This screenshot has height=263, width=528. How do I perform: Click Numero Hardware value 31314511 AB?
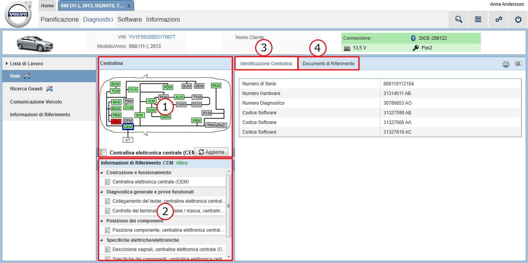click(x=397, y=93)
